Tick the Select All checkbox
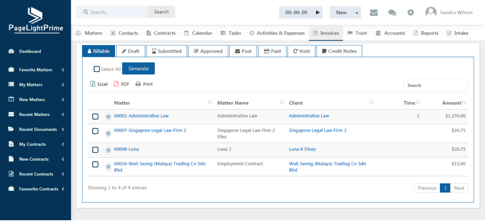 (97, 69)
